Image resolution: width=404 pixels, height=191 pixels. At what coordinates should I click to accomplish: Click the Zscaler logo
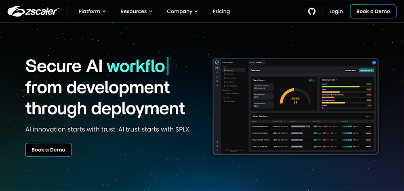tap(34, 11)
